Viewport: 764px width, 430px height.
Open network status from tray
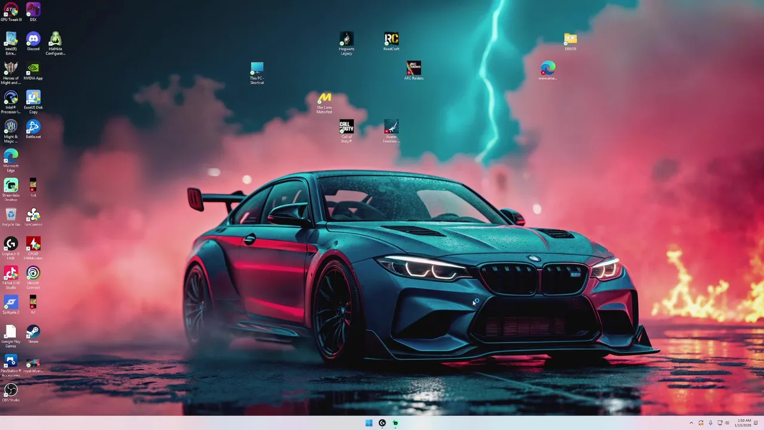pyautogui.click(x=719, y=423)
